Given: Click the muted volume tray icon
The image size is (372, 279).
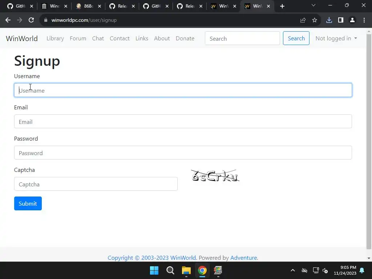Looking at the screenshot, I should coord(325,270).
